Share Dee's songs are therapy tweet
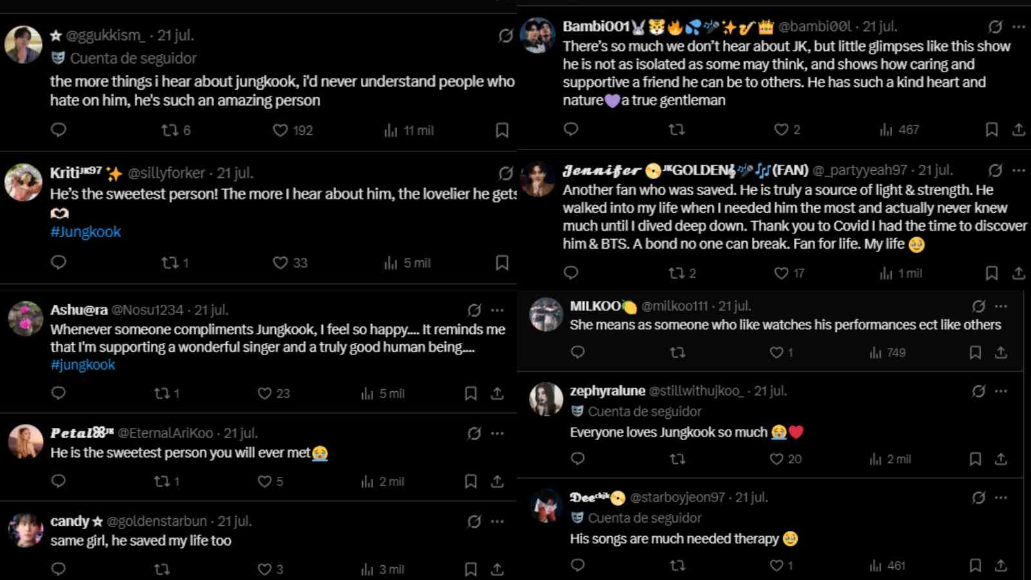The height and width of the screenshot is (580, 1031). click(1001, 565)
